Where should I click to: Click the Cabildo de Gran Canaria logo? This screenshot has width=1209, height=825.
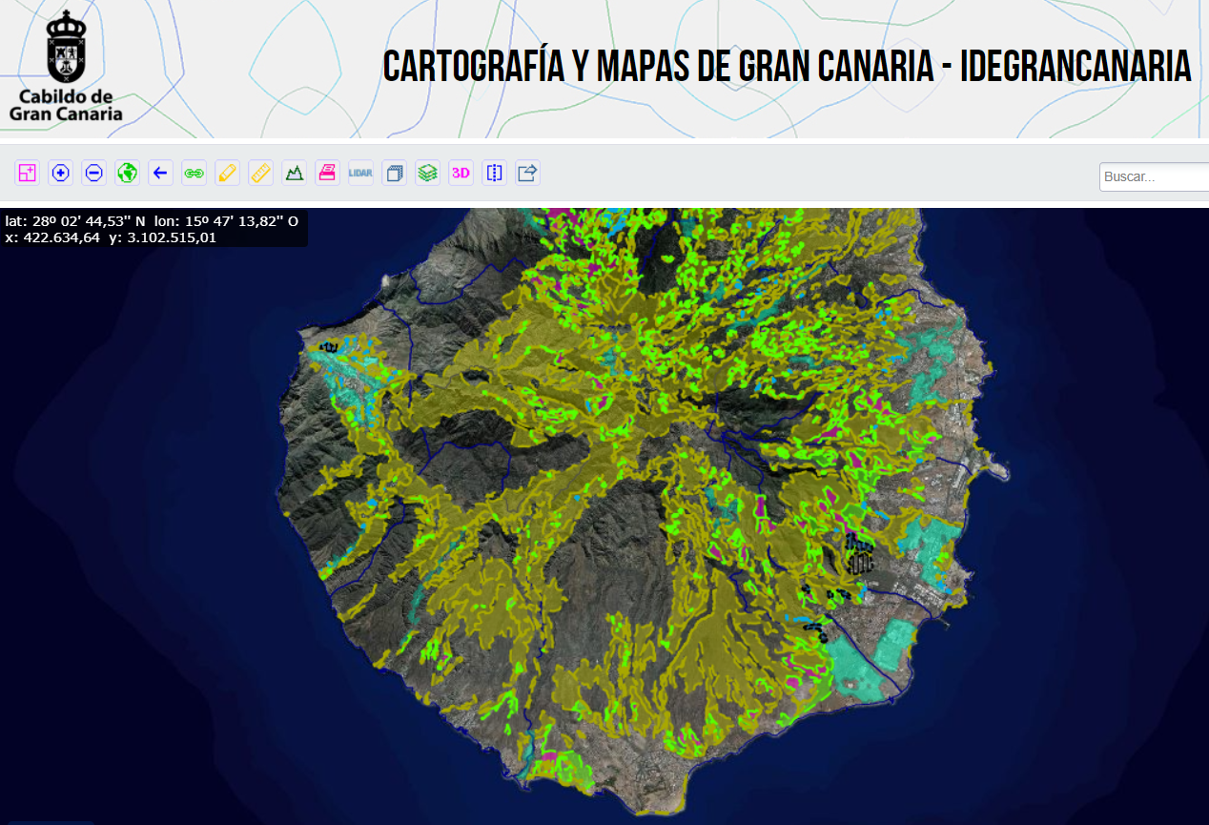click(x=66, y=67)
